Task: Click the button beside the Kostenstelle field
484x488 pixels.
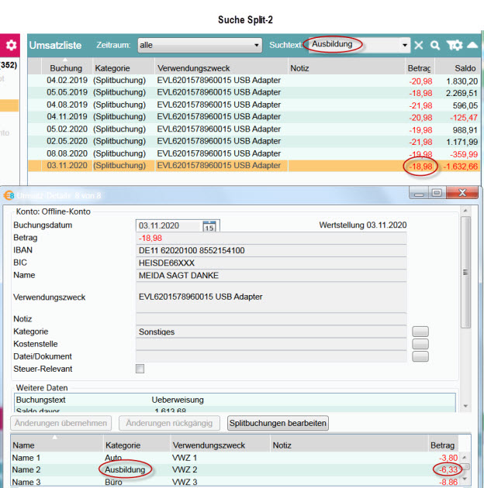Action: click(420, 344)
